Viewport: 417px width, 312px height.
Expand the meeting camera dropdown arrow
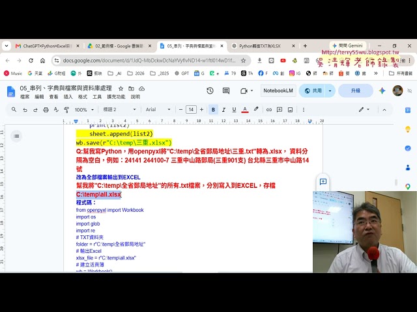[252, 91]
